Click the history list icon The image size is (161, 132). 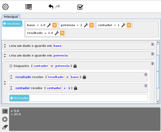(29, 7)
